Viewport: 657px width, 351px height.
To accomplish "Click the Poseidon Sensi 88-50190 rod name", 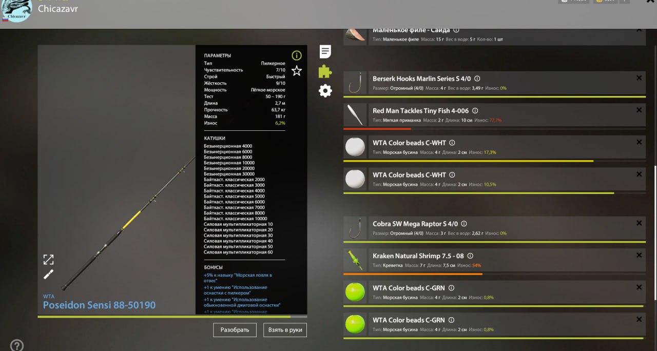I will [99, 305].
